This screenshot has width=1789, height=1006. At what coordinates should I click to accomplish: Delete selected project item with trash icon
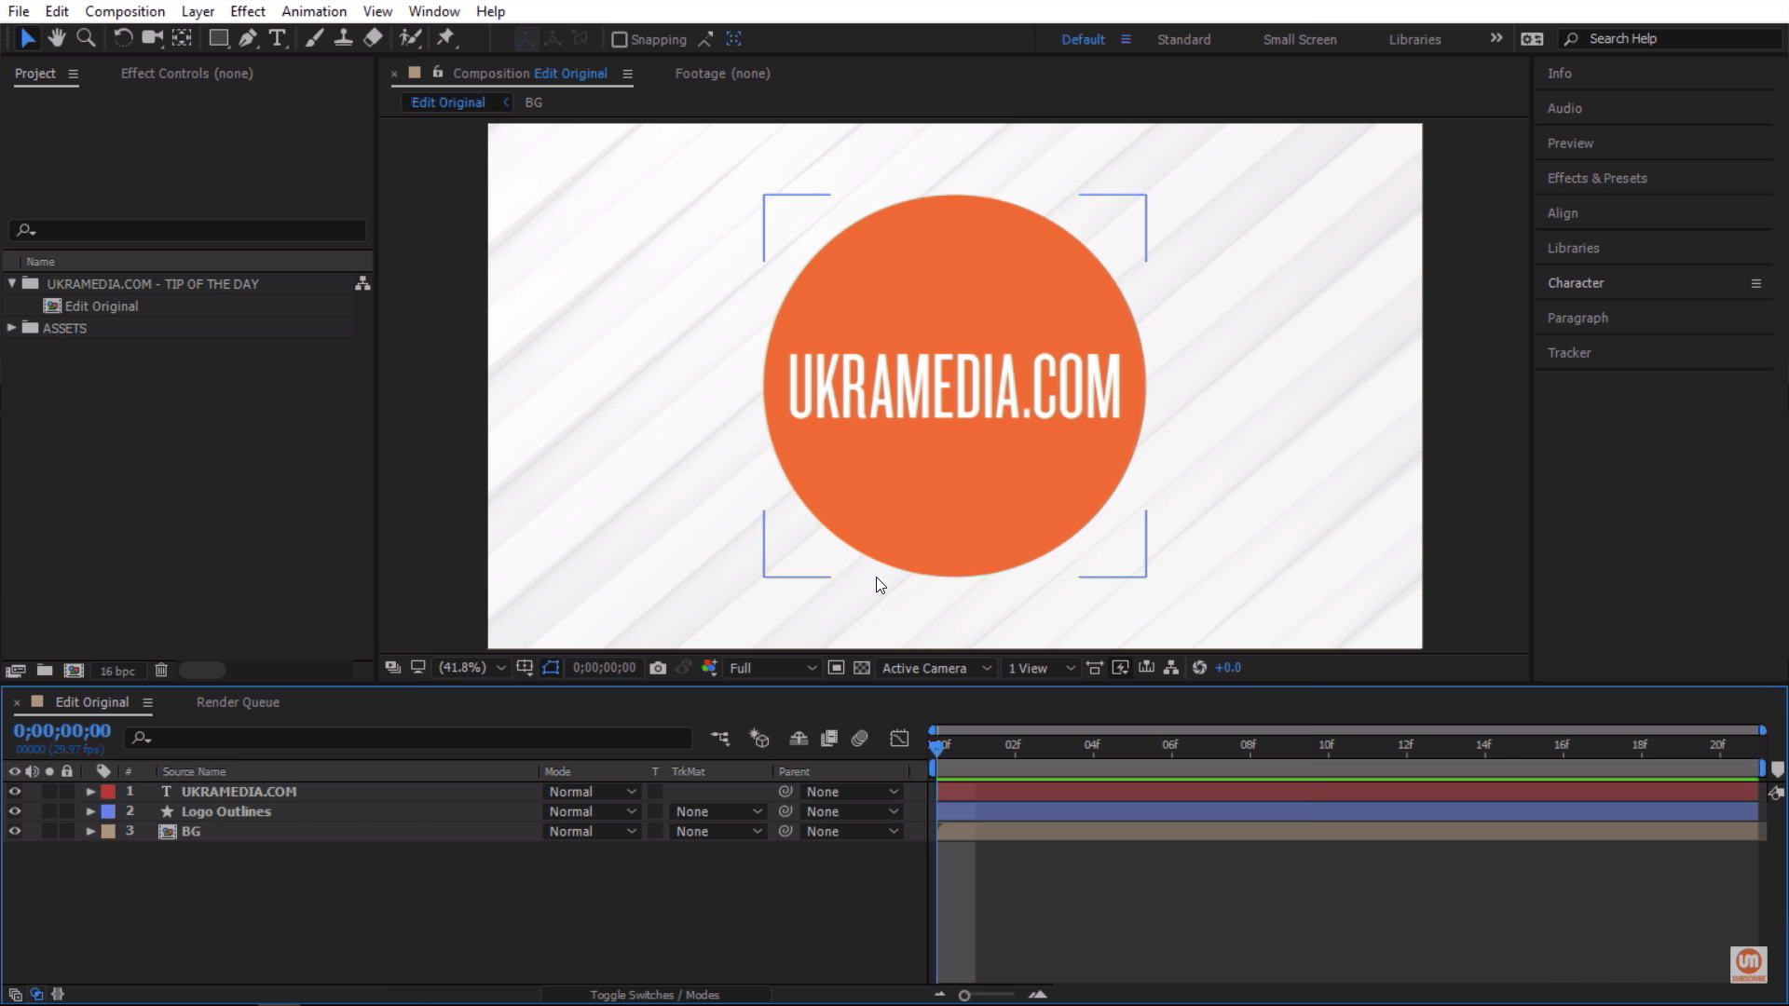[x=161, y=670]
